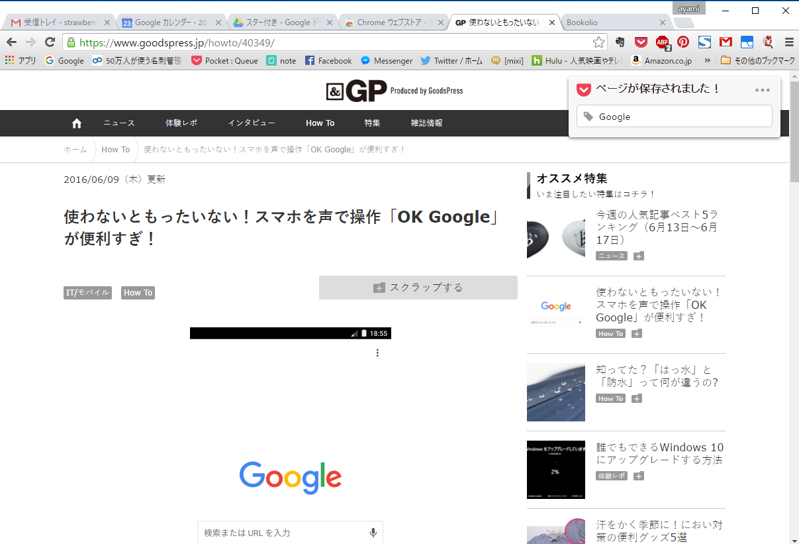Click the Pinterest extension icon

click(x=683, y=42)
